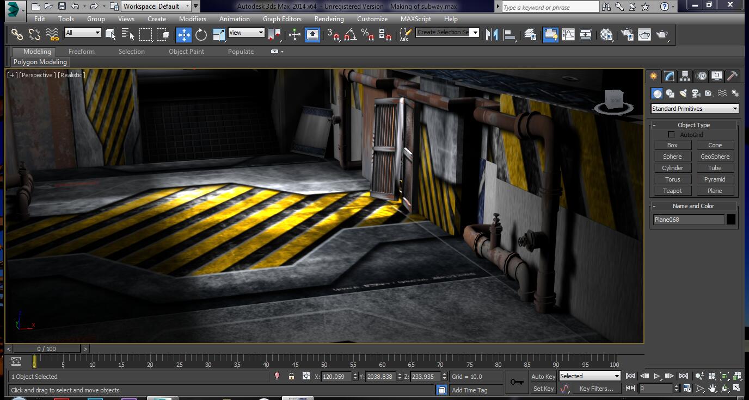Open the Workspace: Default dropdown
Screen dimensions: 749x400
[x=156, y=7]
